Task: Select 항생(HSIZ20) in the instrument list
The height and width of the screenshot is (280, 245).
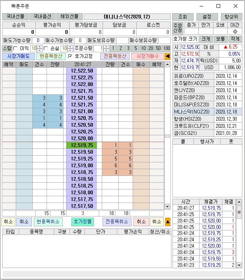Action: pyautogui.click(x=193, y=119)
